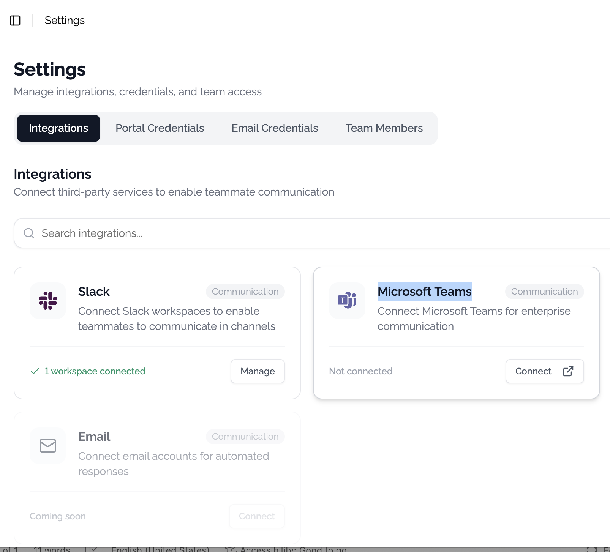The image size is (610, 552).
Task: Click the Email envelope icon
Action: pyautogui.click(x=47, y=445)
